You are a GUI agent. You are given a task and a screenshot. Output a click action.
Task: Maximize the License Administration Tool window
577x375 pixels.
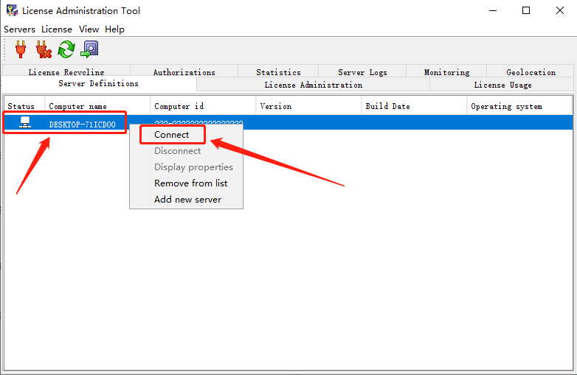tap(526, 10)
